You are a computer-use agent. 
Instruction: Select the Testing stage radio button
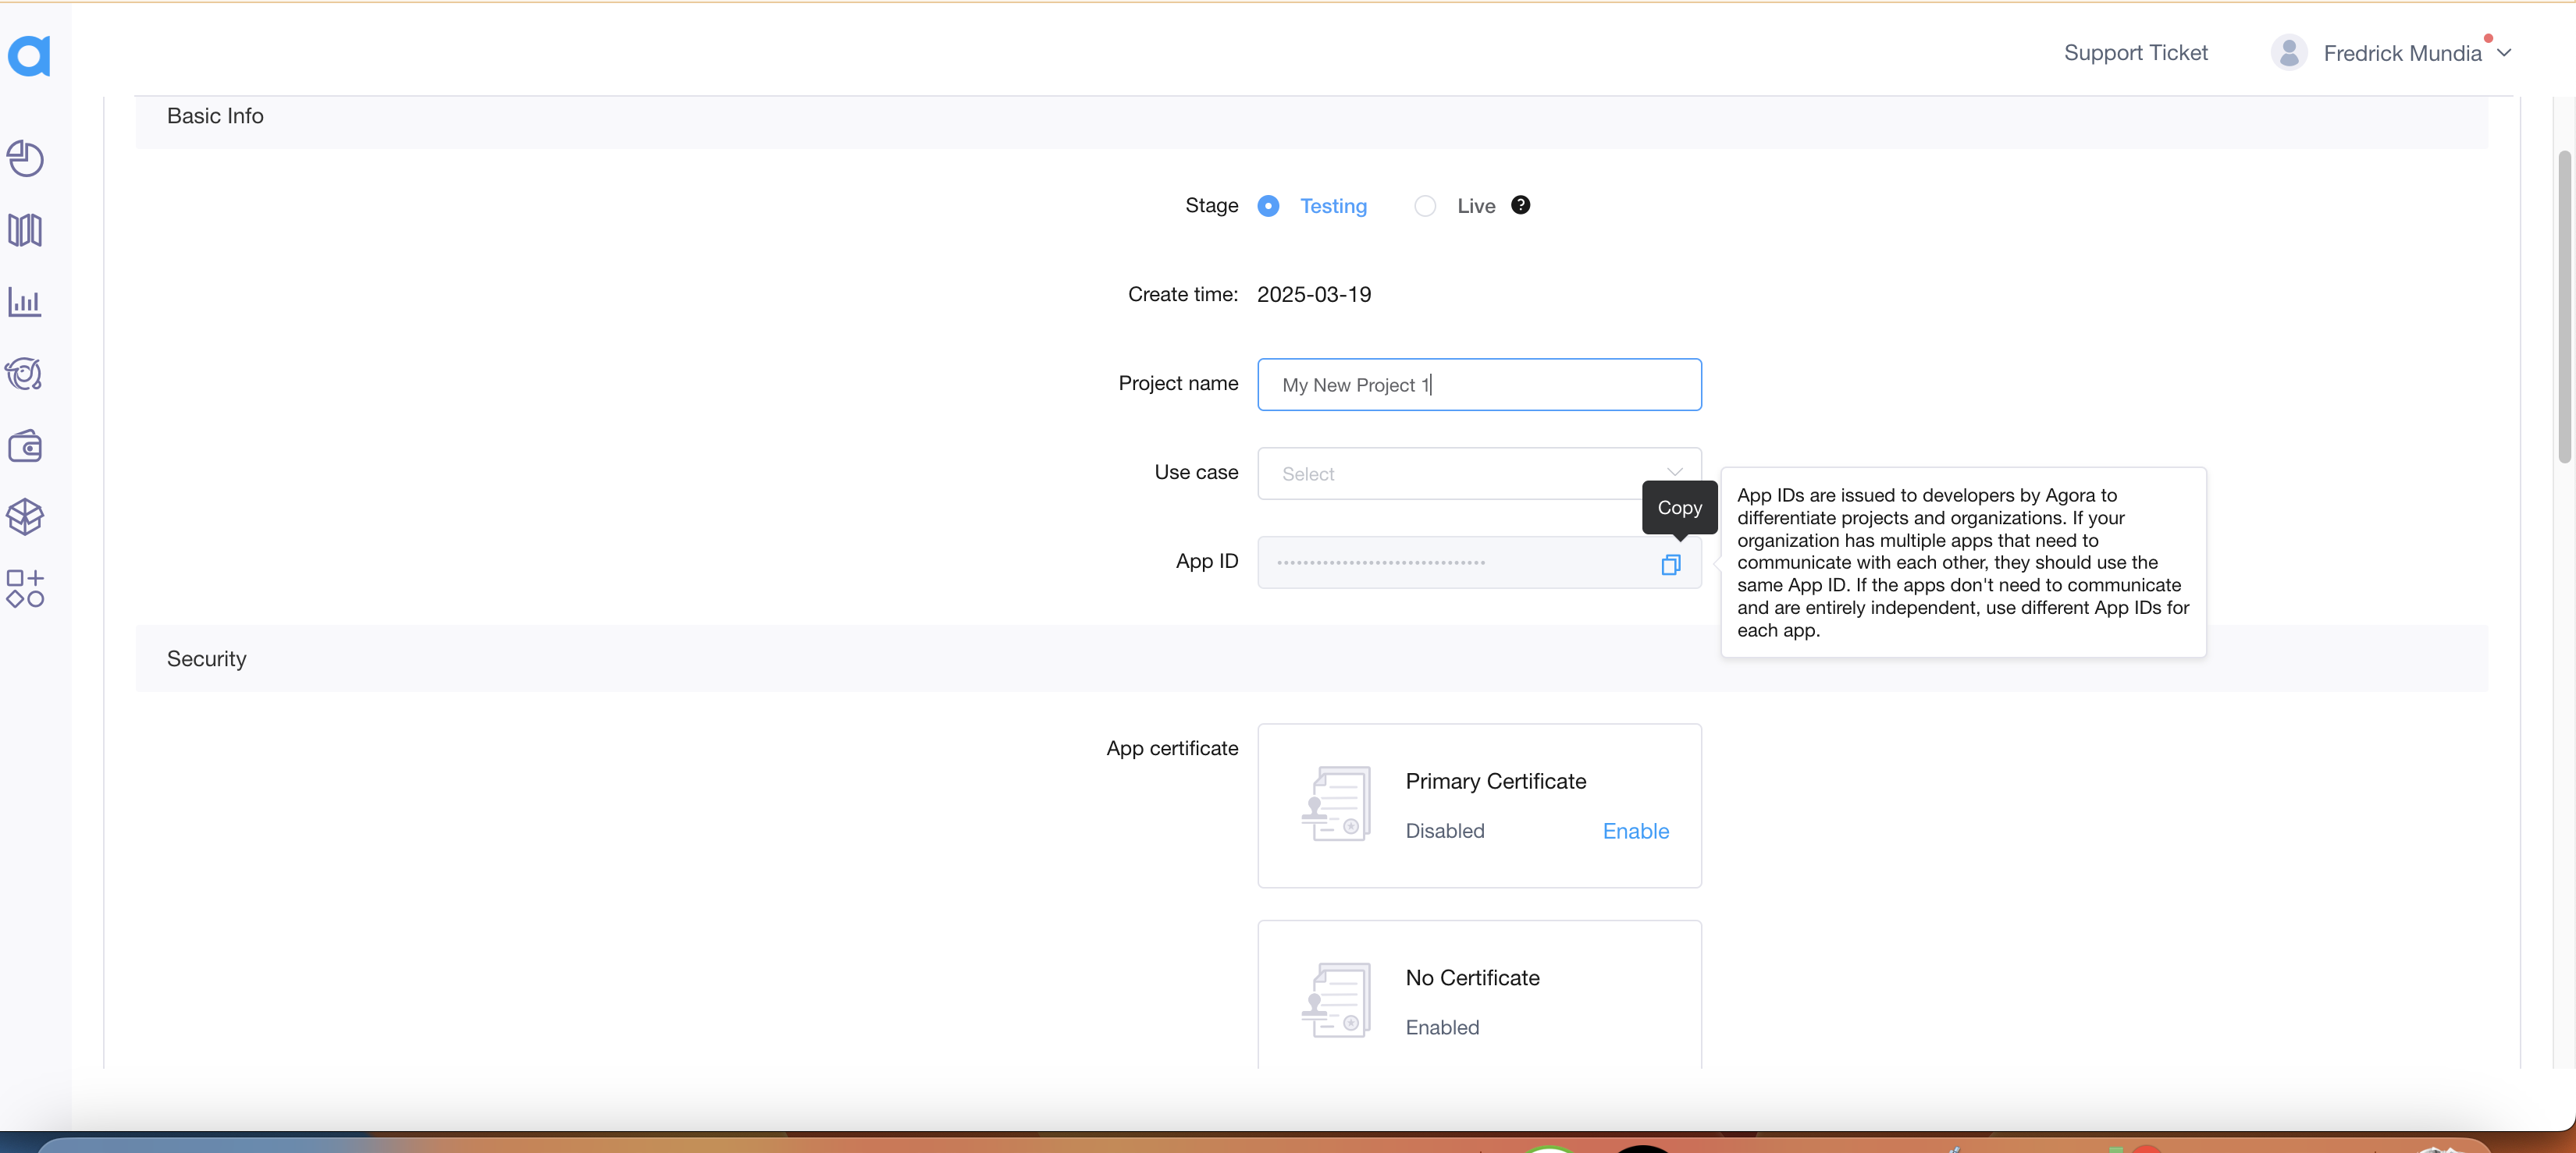tap(1268, 206)
